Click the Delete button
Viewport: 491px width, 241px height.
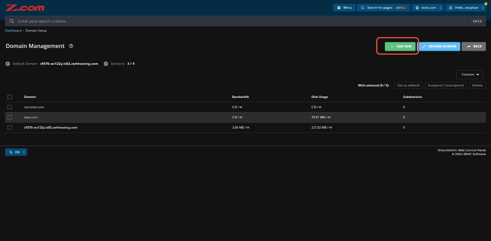(x=477, y=85)
